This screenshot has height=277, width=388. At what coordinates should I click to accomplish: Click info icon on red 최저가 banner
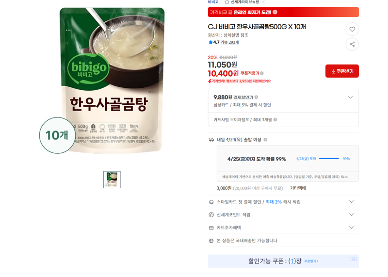click(x=275, y=12)
